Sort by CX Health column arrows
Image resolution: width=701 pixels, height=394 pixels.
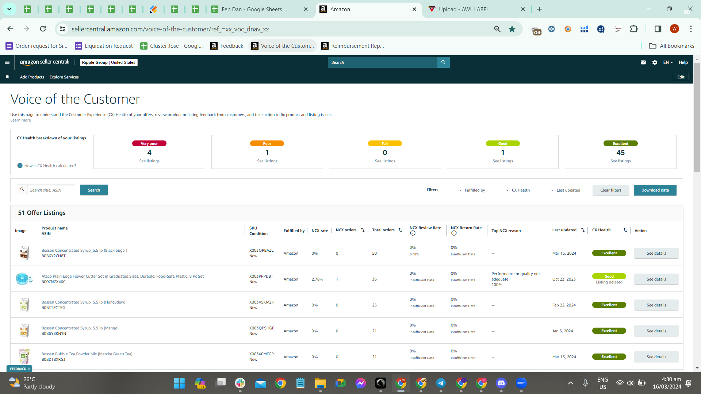pyautogui.click(x=625, y=230)
